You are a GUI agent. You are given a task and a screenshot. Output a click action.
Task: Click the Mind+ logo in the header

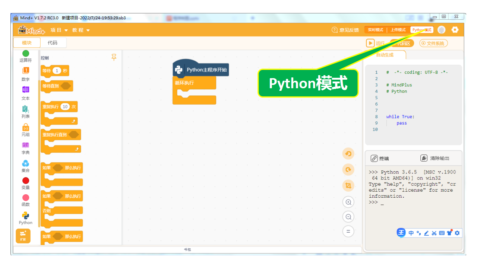32,30
